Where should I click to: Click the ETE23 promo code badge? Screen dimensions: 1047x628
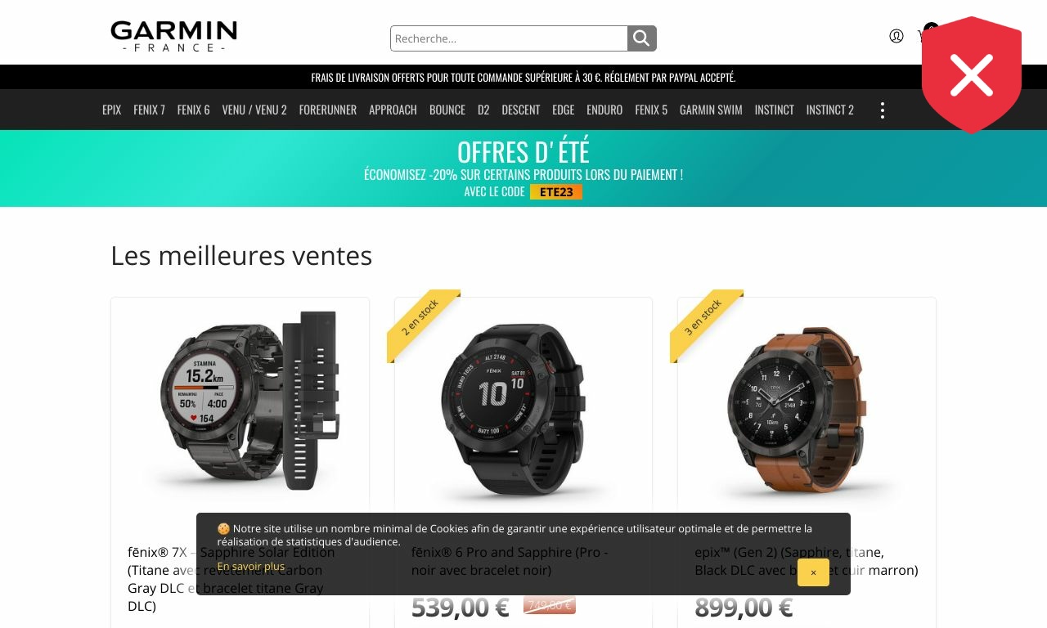point(556,192)
